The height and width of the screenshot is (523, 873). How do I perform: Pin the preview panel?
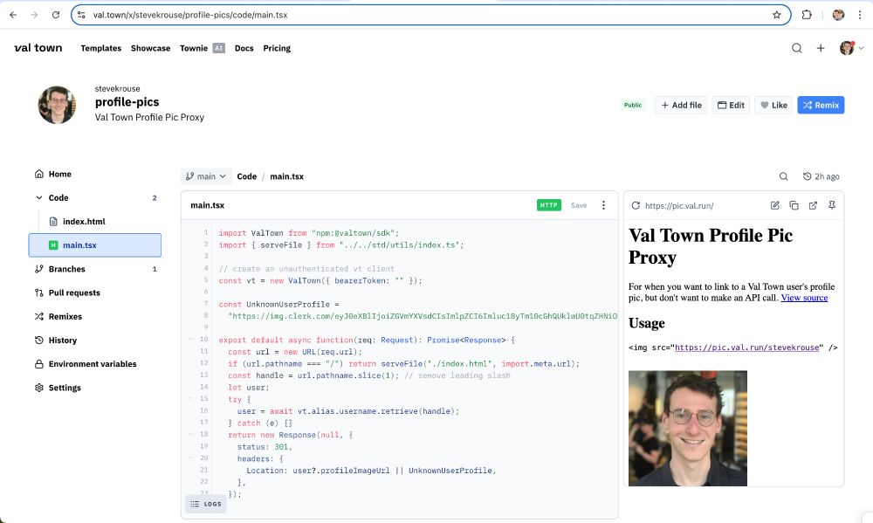(832, 205)
